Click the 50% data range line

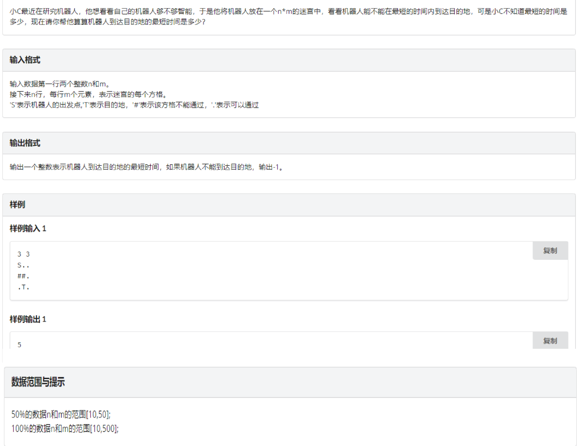pos(61,415)
